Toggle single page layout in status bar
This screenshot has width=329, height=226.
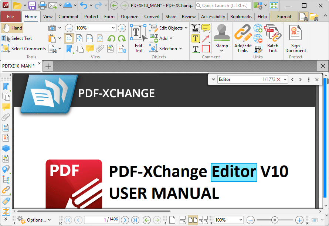point(172,220)
